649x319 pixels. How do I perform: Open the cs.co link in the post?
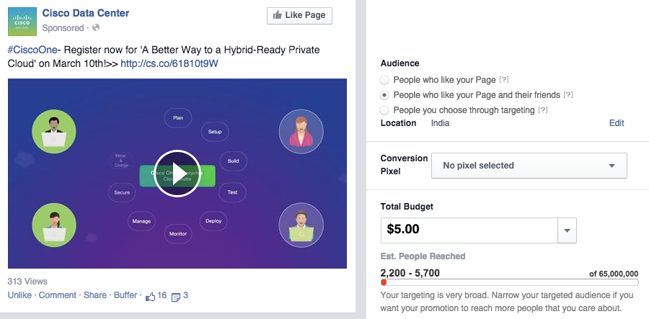point(169,64)
